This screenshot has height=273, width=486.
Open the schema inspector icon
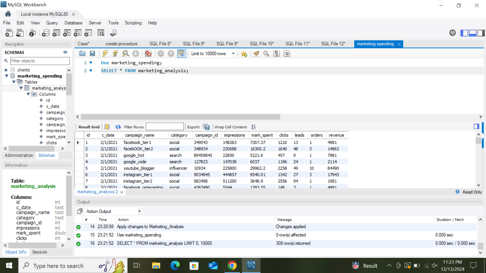pyautogui.click(x=32, y=33)
